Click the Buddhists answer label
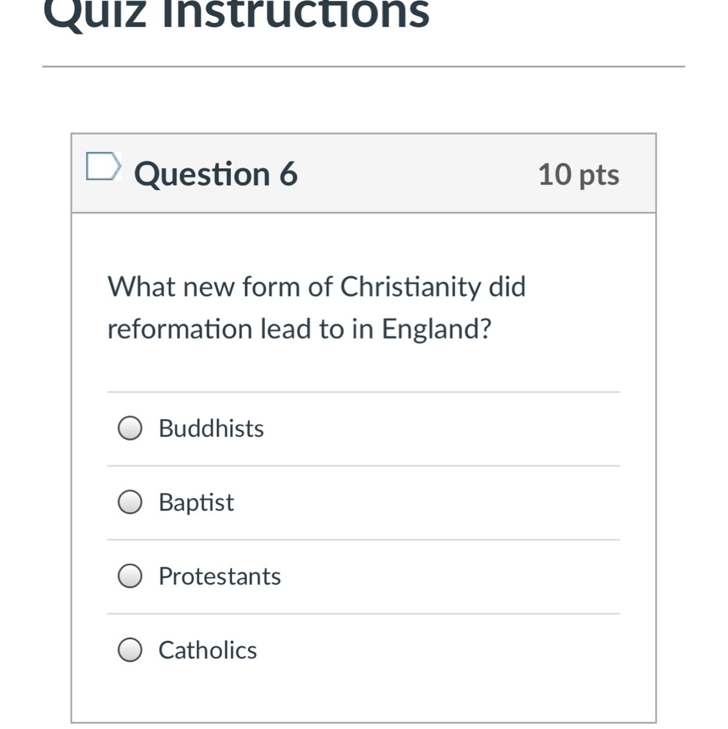Image resolution: width=728 pixels, height=729 pixels. [x=211, y=428]
